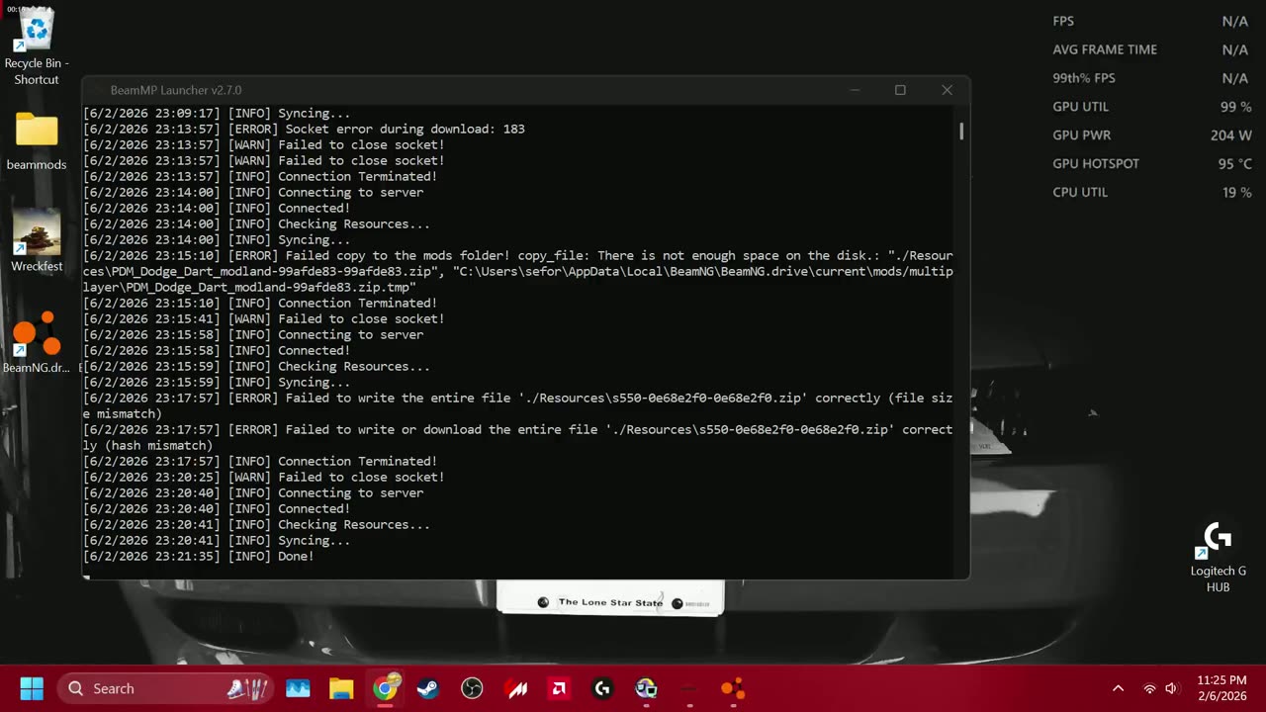Click the '(hash mismatch)' text in the log
The image size is (1266, 712).
[158, 445]
